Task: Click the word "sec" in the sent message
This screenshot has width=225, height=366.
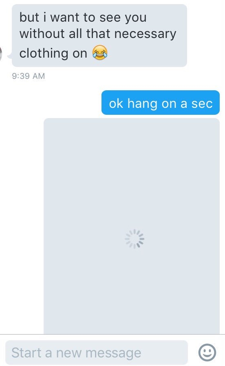Action: coord(202,104)
